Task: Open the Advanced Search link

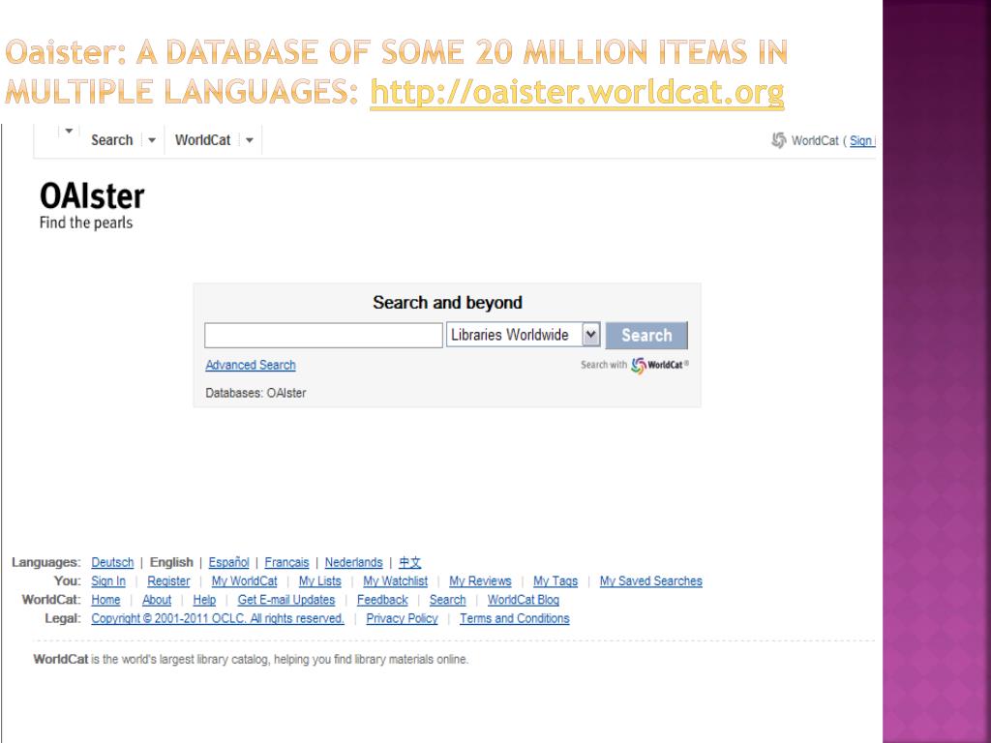Action: pos(251,365)
